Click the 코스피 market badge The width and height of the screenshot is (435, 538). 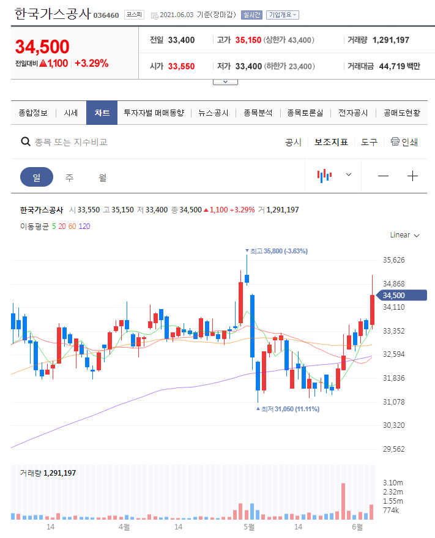tap(134, 15)
